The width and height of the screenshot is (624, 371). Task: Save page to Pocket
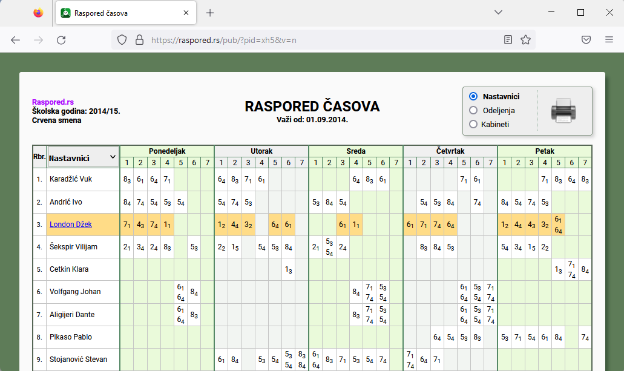(x=586, y=40)
